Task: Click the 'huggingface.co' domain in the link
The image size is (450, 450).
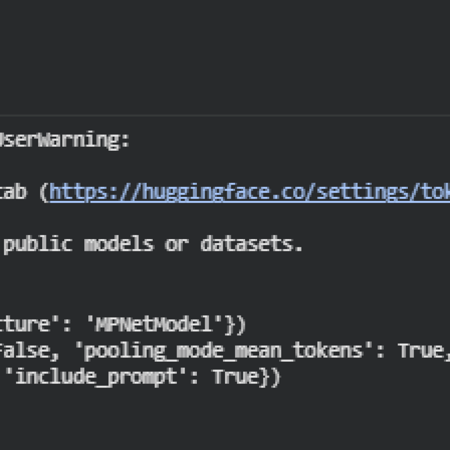Action: tap(201, 192)
